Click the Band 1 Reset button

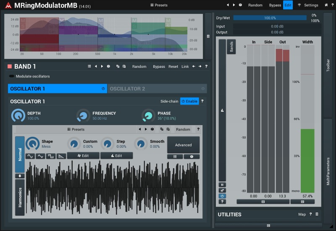click(173, 67)
